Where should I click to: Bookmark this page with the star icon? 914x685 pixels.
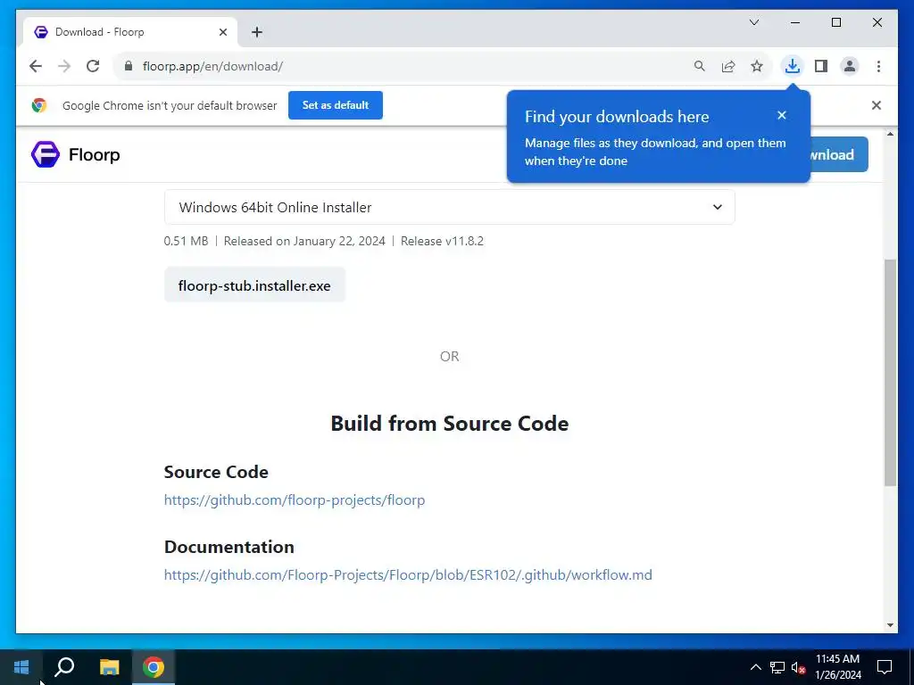click(x=757, y=66)
